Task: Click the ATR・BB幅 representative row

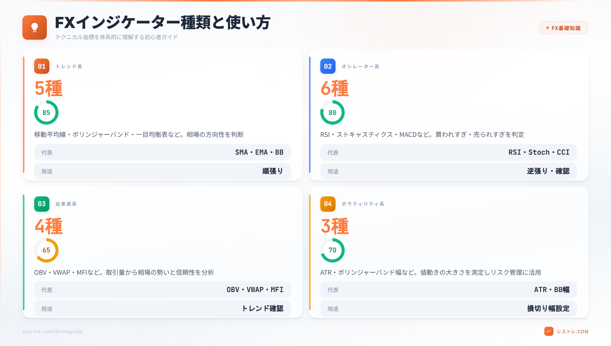Action: [x=448, y=290]
